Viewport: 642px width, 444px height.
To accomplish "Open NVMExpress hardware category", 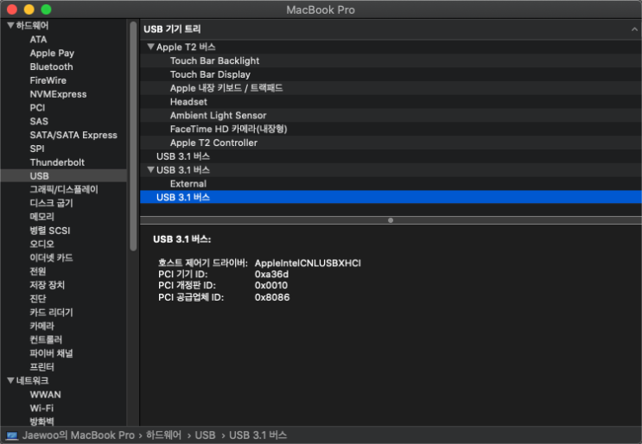I will (58, 94).
